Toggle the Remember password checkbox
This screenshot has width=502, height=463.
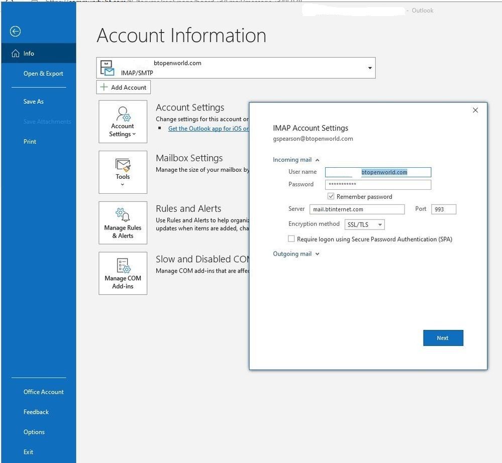pos(331,196)
